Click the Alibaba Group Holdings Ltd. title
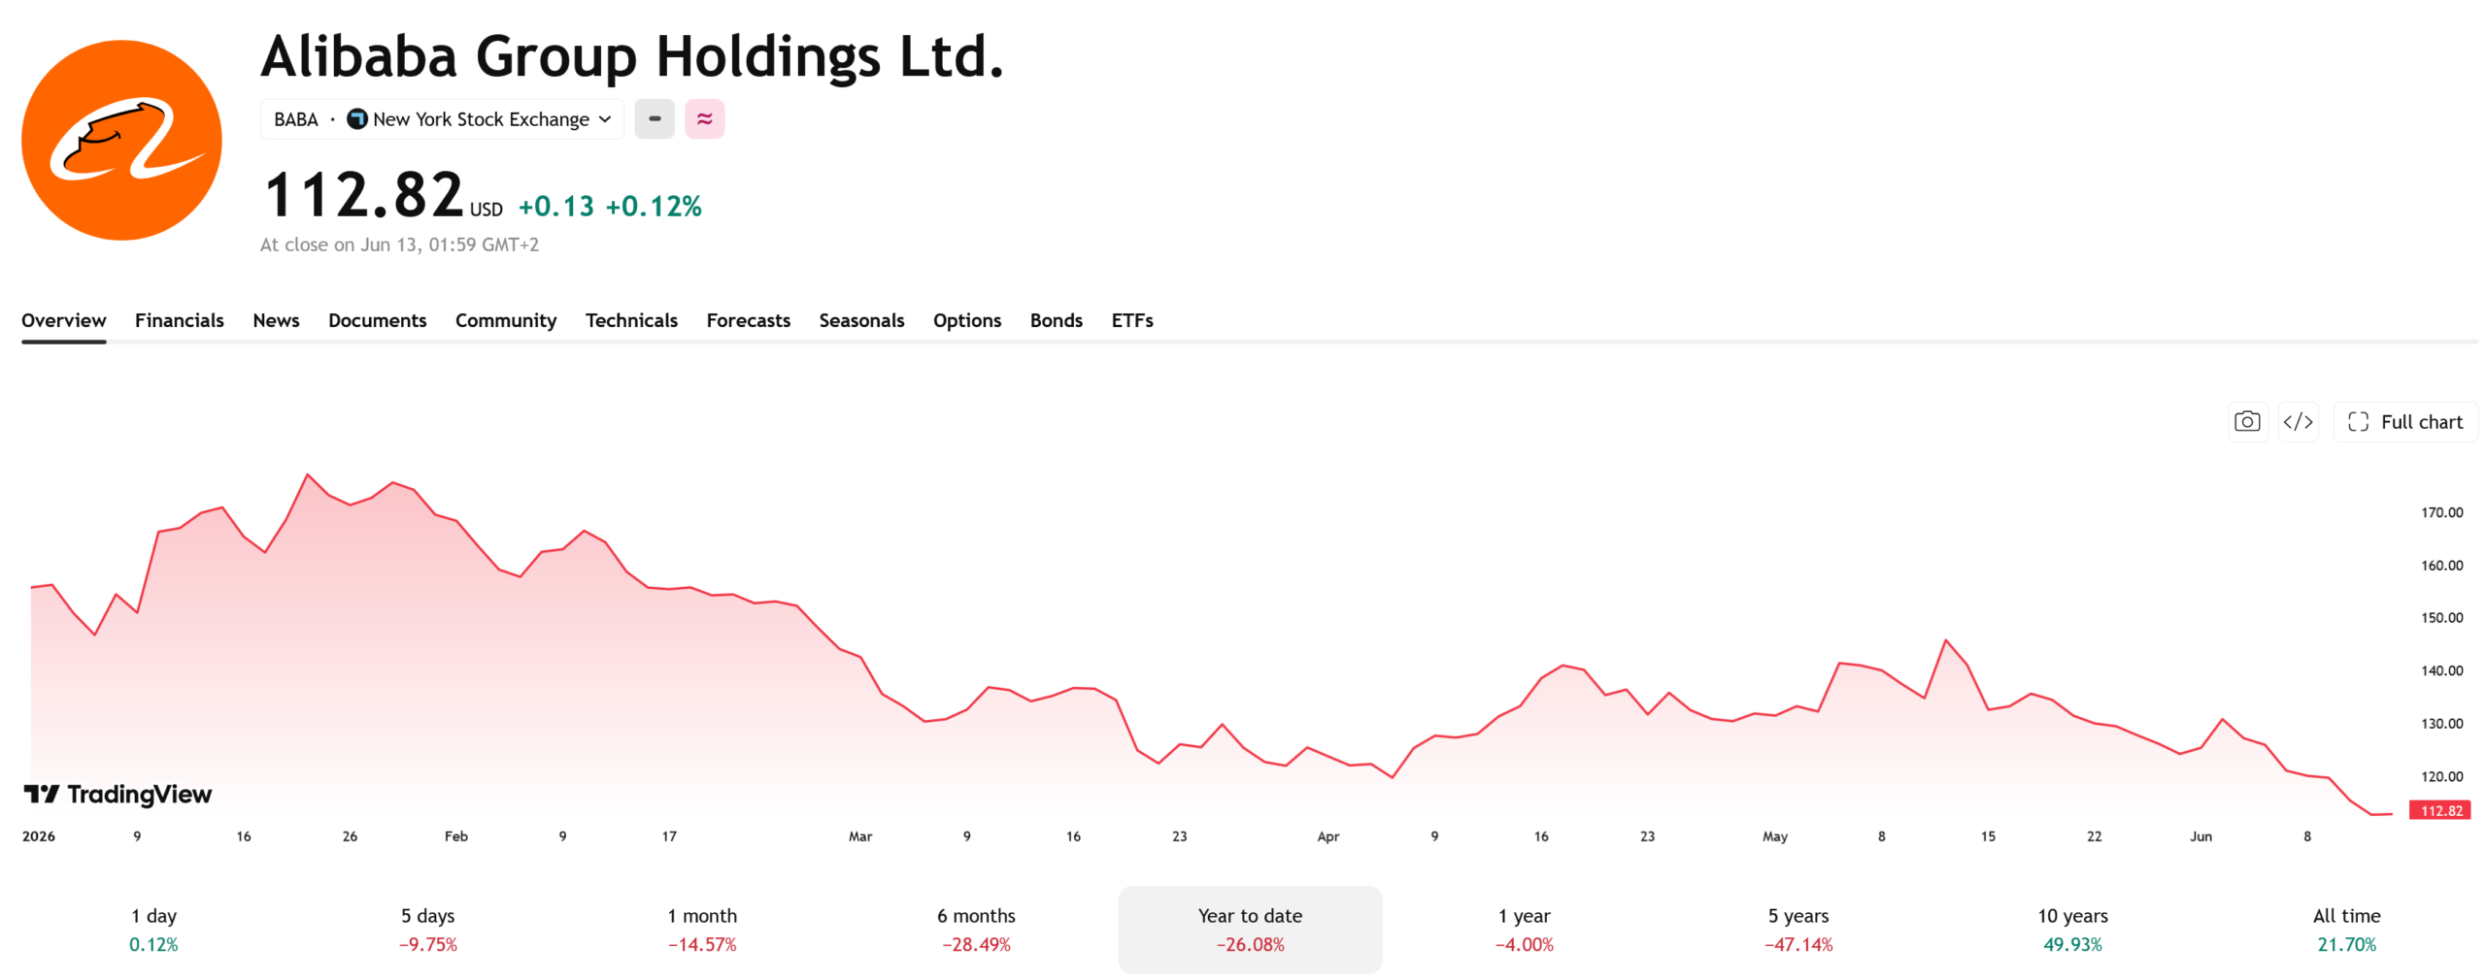 point(632,56)
